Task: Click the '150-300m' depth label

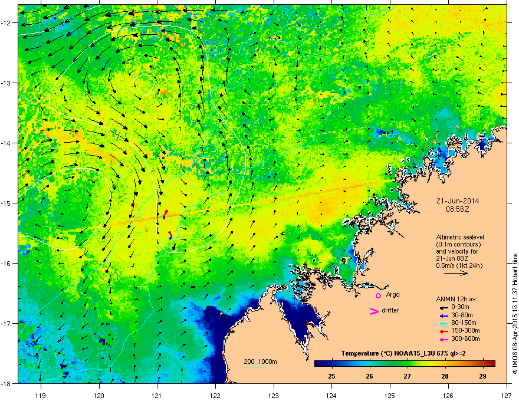Action: point(465,330)
